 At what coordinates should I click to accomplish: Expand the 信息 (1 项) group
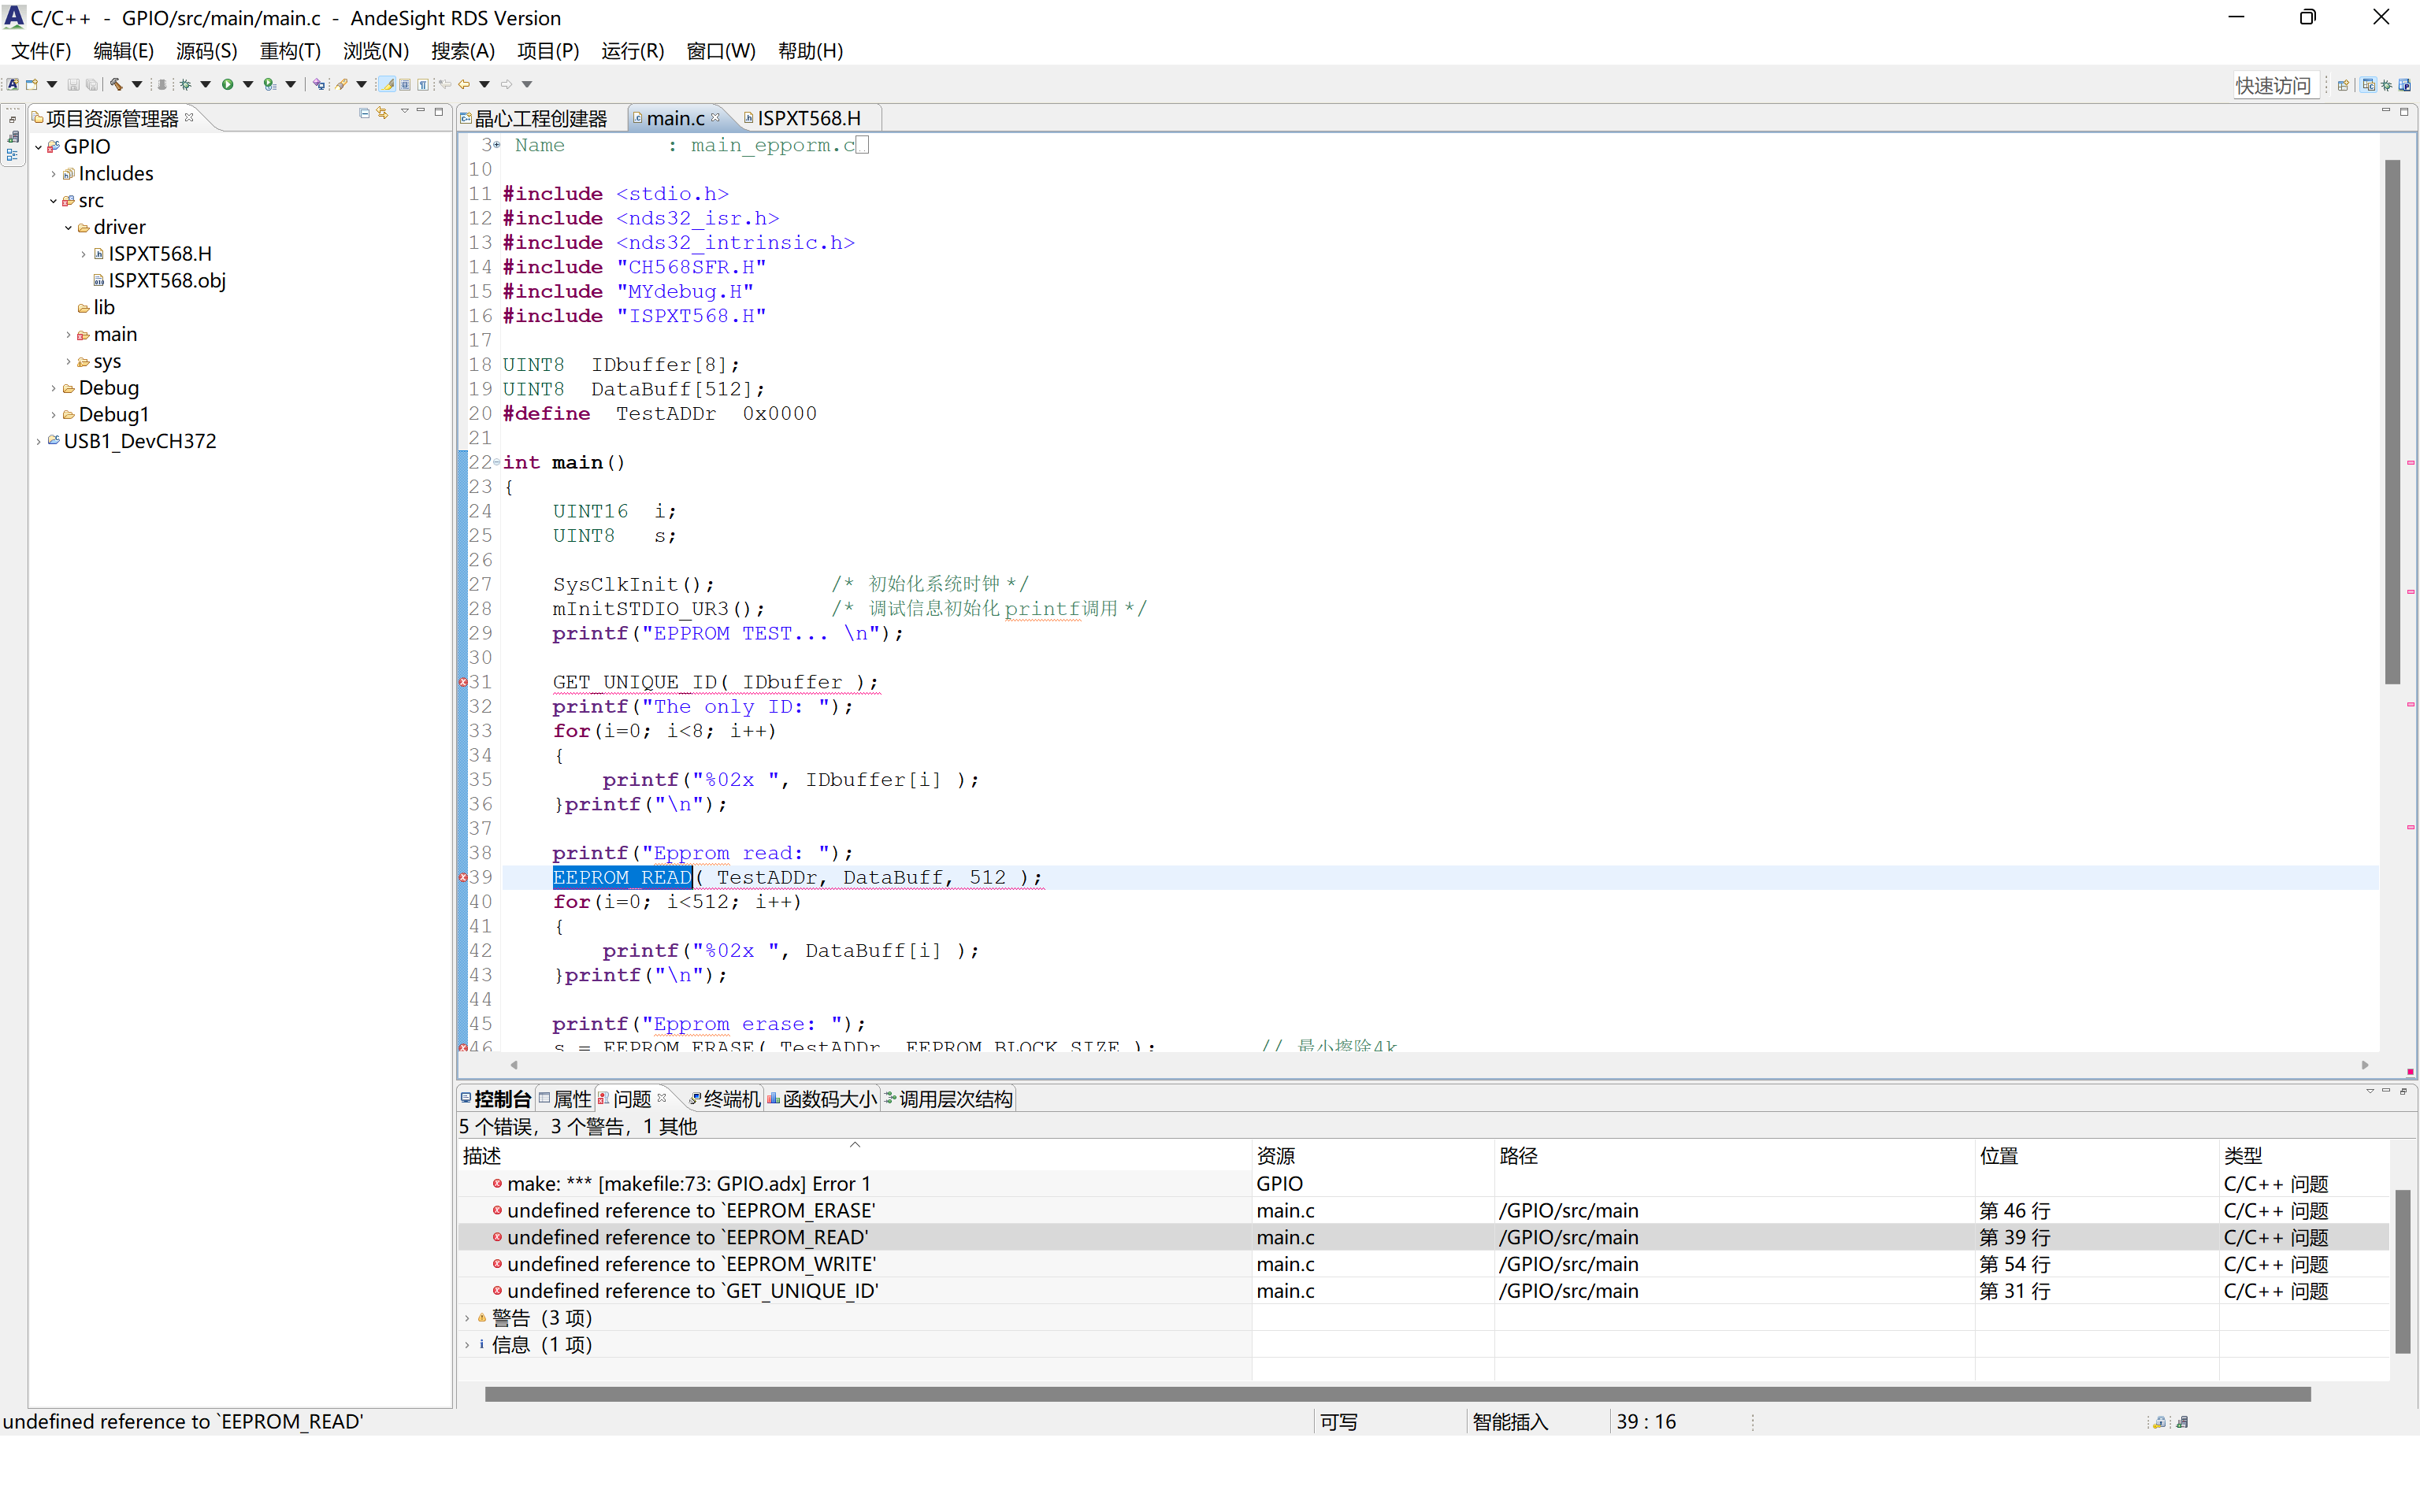(467, 1345)
